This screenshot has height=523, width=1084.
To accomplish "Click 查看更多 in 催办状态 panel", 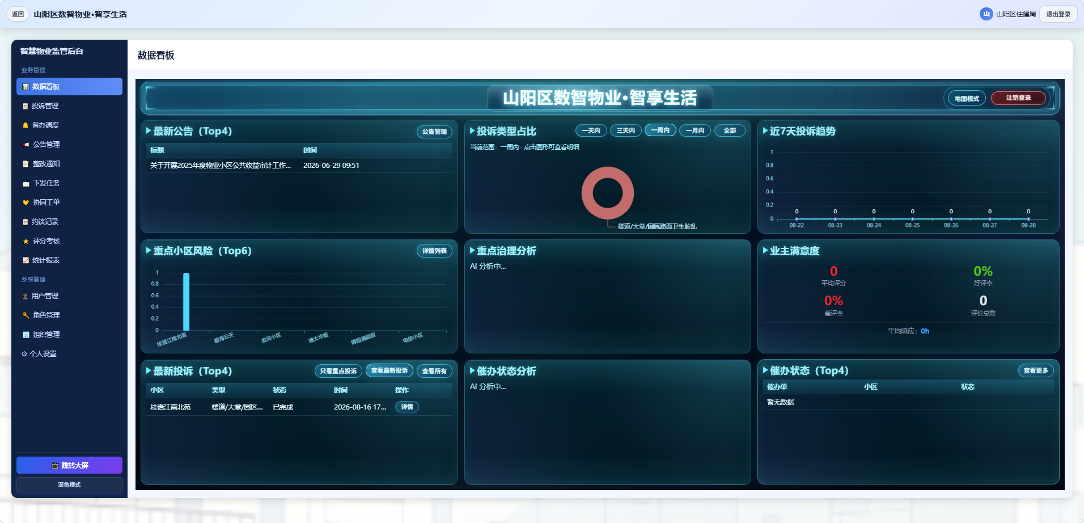I will pyautogui.click(x=1036, y=370).
